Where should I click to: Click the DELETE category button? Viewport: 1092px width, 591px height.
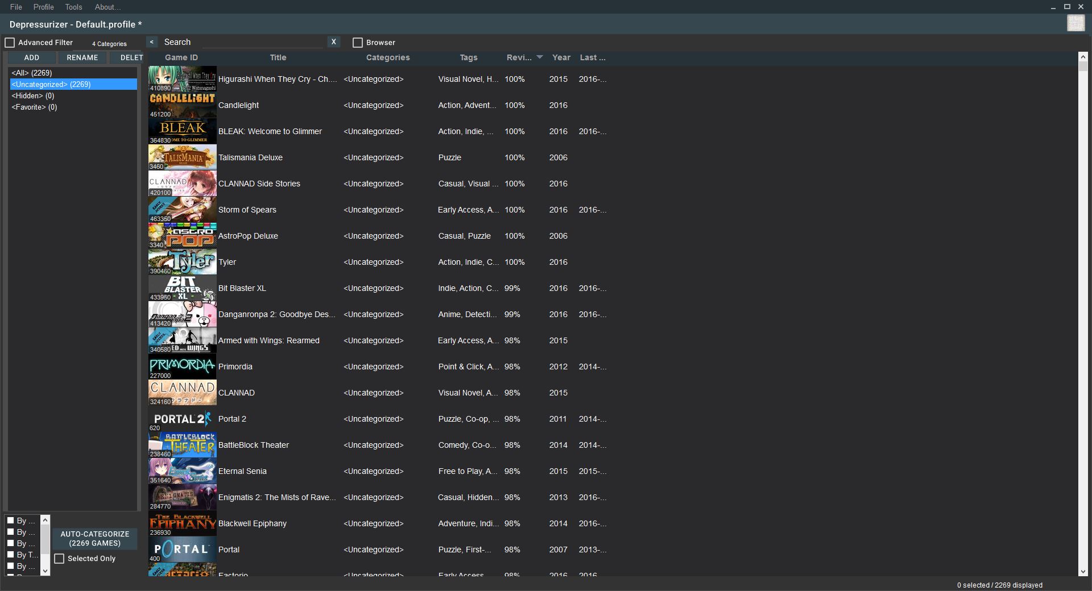(x=127, y=57)
